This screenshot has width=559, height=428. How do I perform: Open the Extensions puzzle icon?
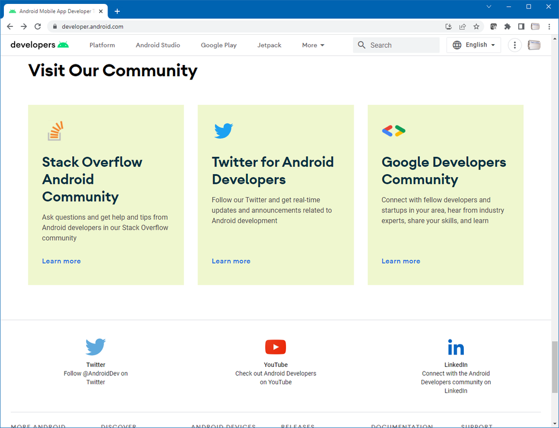click(x=508, y=26)
